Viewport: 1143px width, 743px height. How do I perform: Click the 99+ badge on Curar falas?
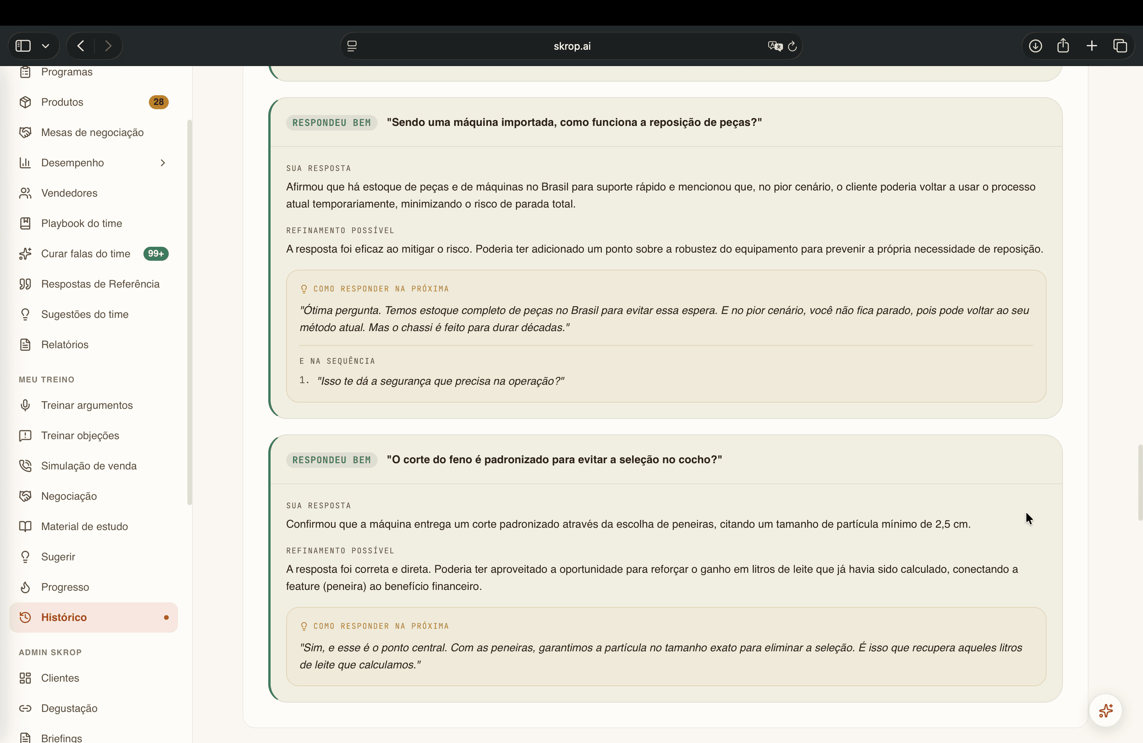156,253
